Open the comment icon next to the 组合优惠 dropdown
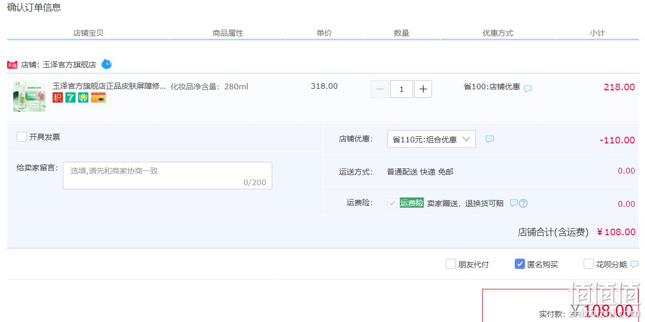645x322 pixels. pyautogui.click(x=489, y=139)
